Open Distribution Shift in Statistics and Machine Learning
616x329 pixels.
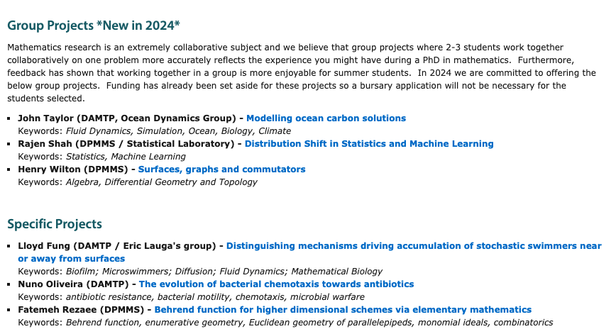(369, 144)
